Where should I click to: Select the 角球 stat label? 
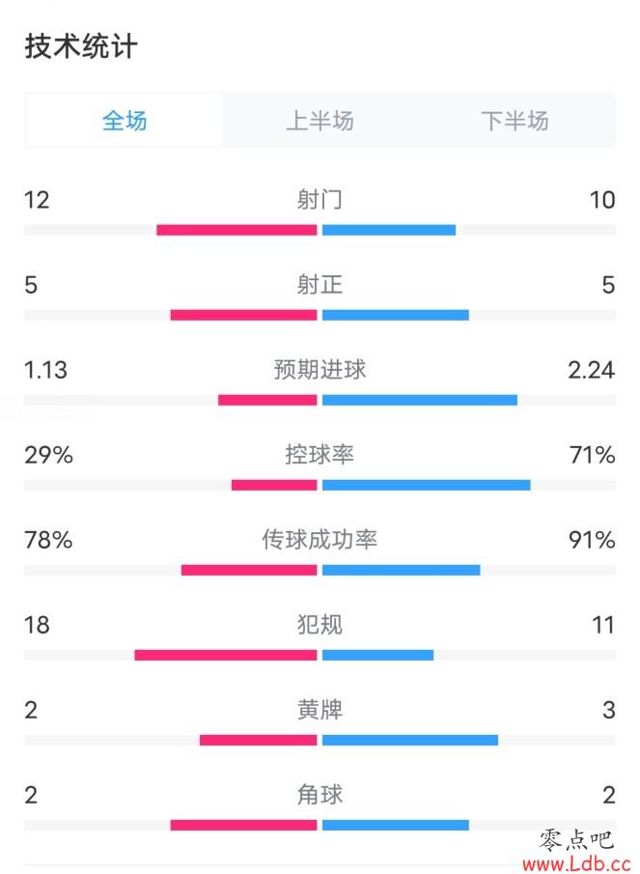pos(320,795)
